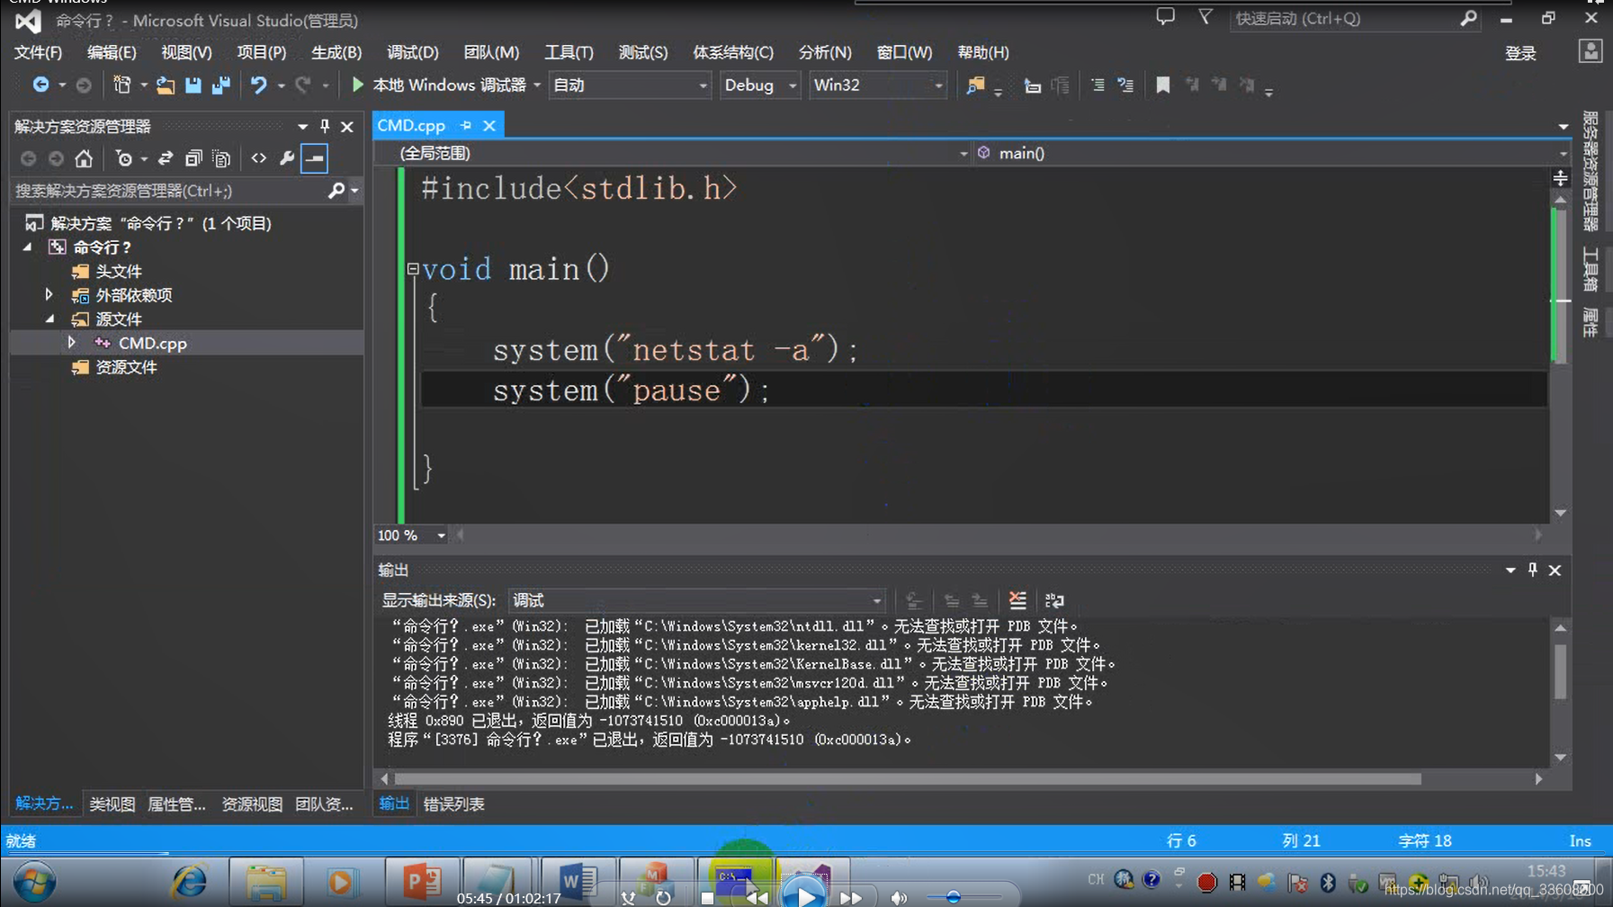Expand the 外部依赖项 tree node

point(49,294)
